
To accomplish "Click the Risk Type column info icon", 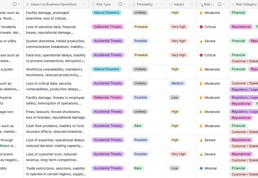I will click(x=120, y=4).
